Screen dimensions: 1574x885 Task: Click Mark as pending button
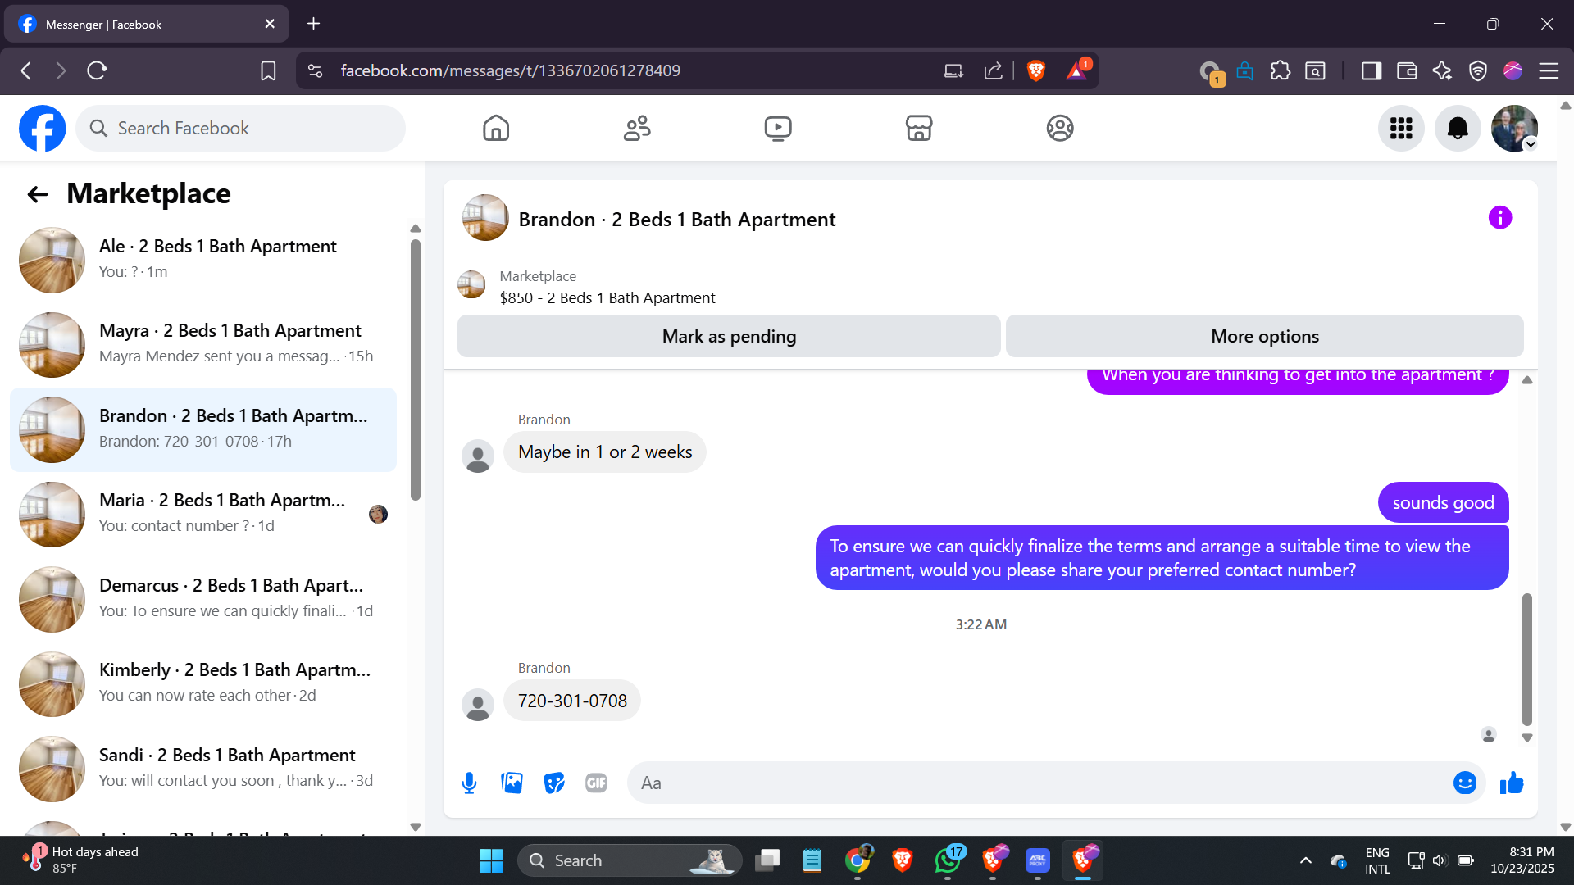(728, 336)
